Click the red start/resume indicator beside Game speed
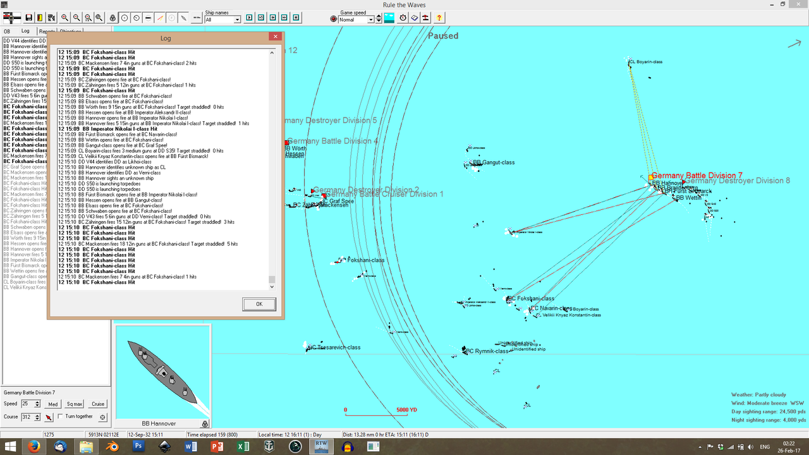This screenshot has width=809, height=455. click(333, 18)
